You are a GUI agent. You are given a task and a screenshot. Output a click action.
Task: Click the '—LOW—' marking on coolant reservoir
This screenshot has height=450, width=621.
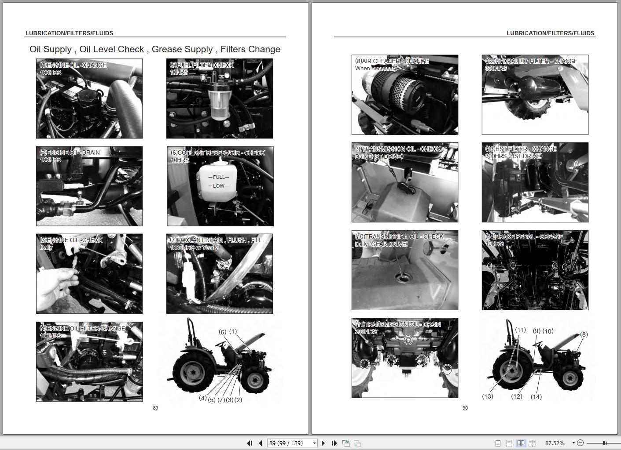pos(219,186)
